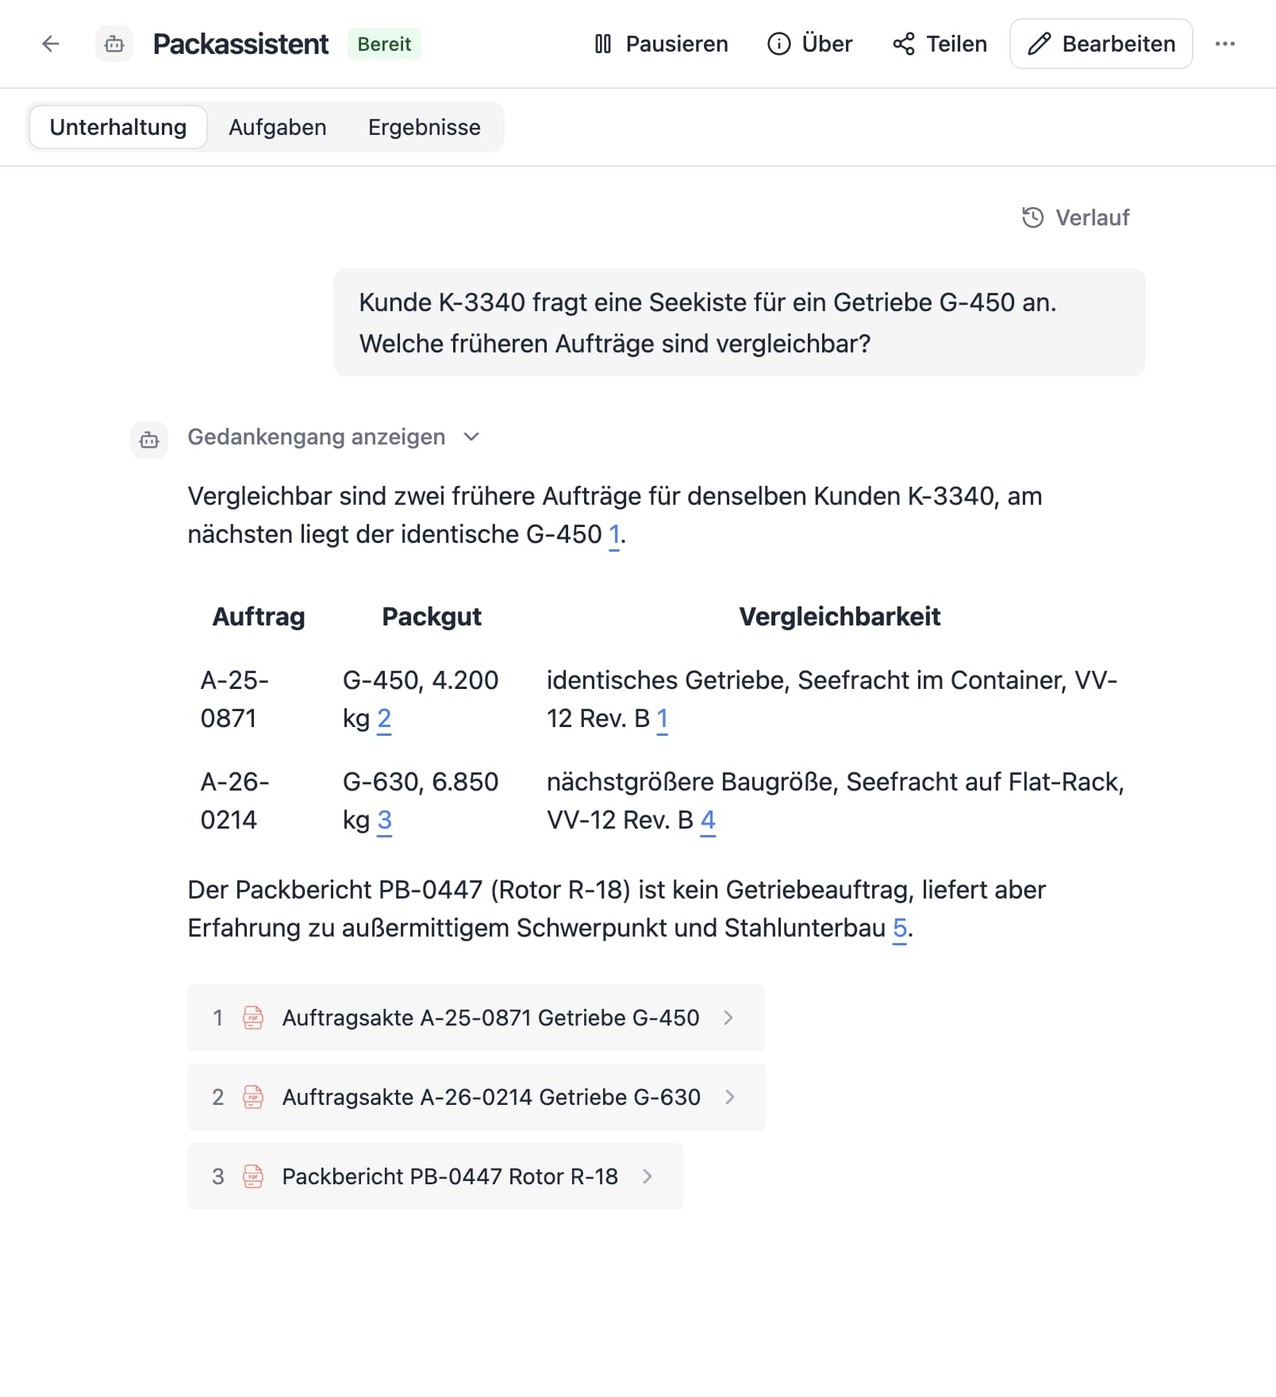Click PDF icon of Packbericht PB-0447
Viewport: 1276px width, 1397px height.
pyautogui.click(x=253, y=1176)
